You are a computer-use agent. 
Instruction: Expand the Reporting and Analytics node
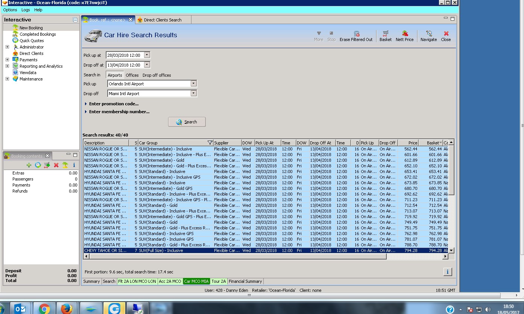pyautogui.click(x=7, y=66)
